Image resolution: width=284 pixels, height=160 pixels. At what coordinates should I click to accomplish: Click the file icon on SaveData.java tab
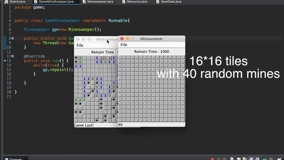tap(158, 2)
